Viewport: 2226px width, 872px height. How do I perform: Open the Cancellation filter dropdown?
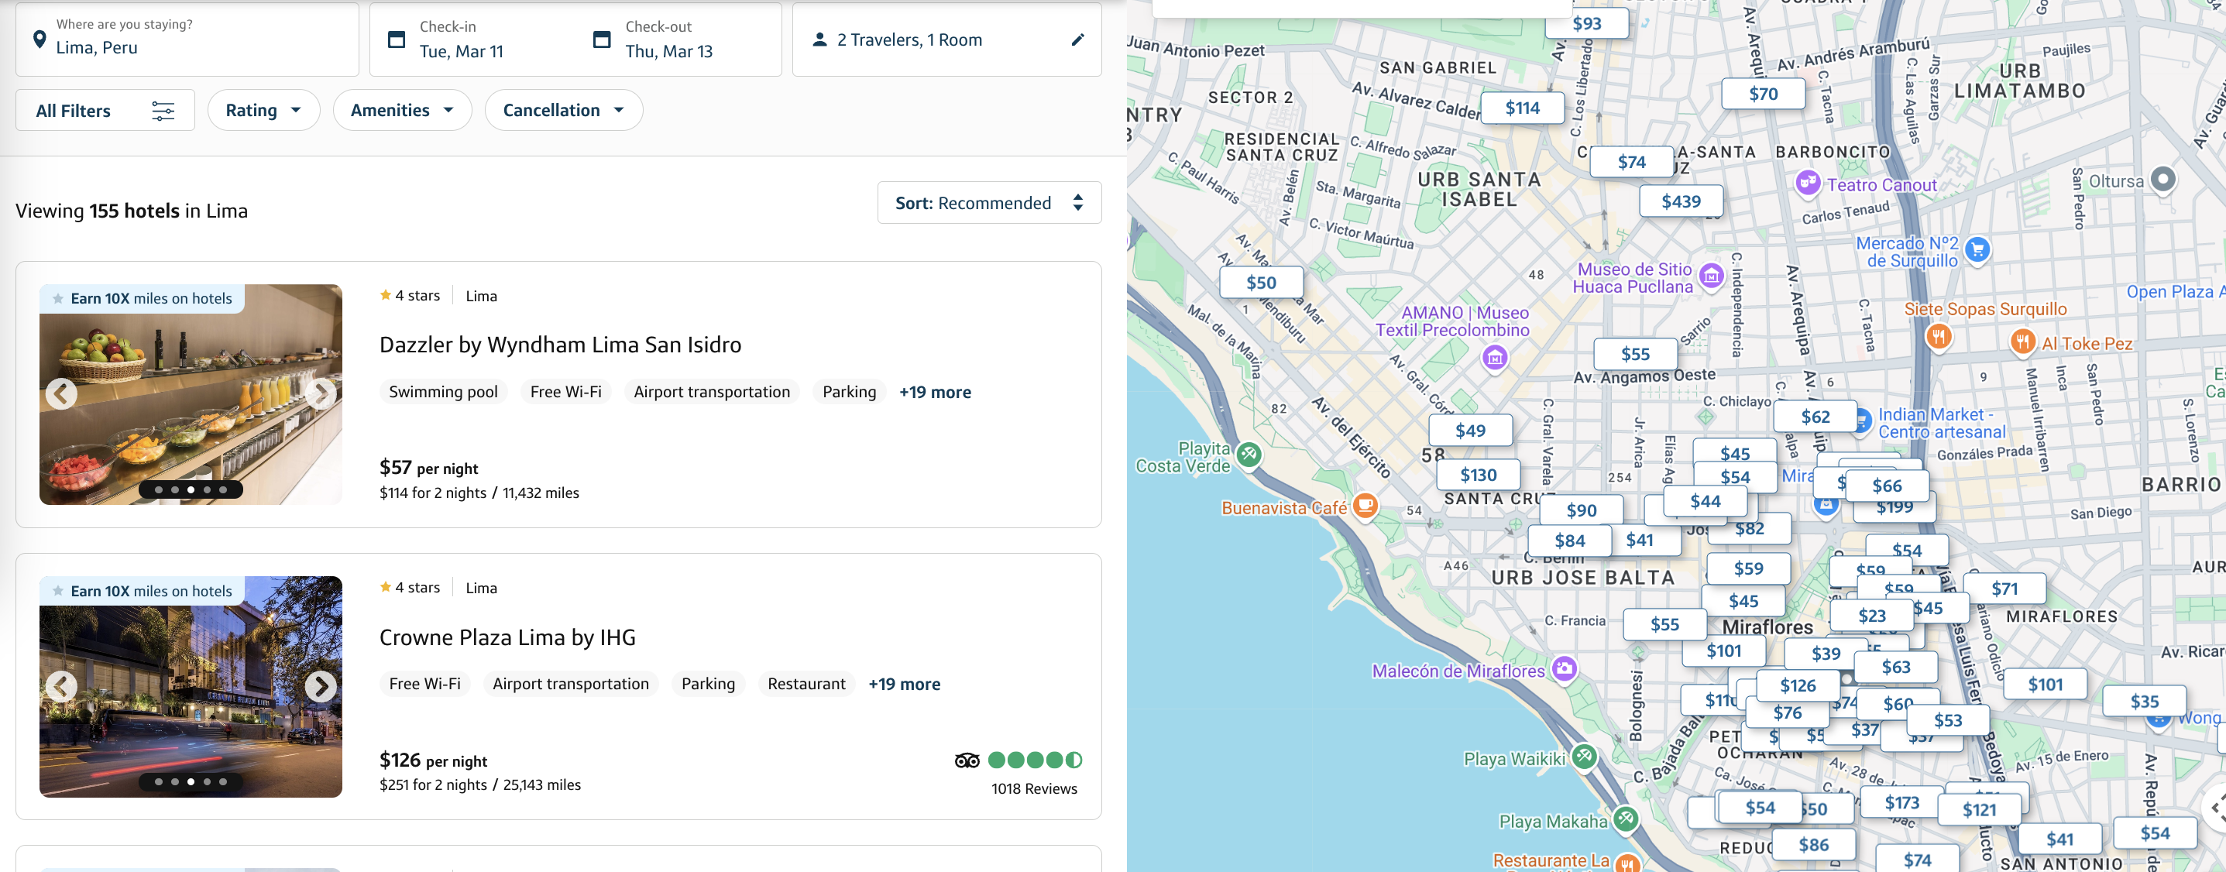coord(563,111)
